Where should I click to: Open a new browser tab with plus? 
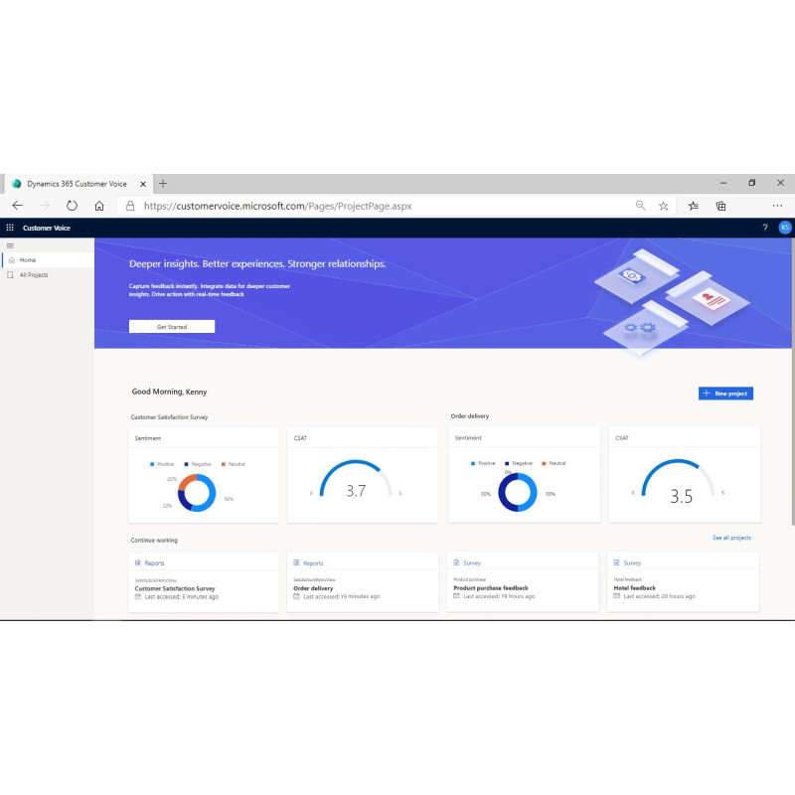163,184
